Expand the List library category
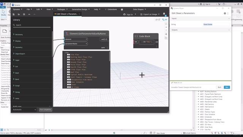 (x=32, y=66)
